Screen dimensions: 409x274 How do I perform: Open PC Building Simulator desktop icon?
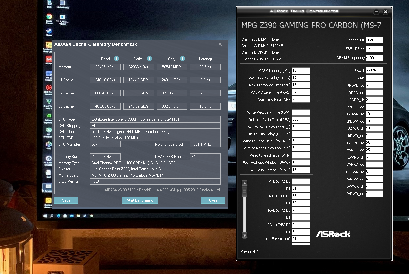pyautogui.click(x=48, y=160)
